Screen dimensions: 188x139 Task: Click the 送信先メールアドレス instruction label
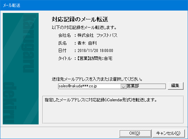tap(97, 79)
